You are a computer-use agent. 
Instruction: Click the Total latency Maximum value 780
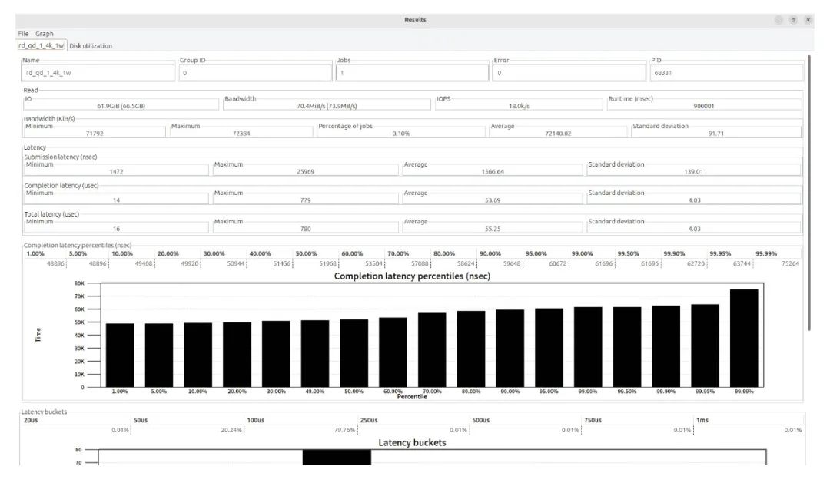coord(305,229)
